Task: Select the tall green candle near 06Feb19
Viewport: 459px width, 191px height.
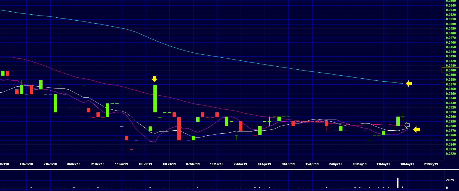Action: click(155, 99)
